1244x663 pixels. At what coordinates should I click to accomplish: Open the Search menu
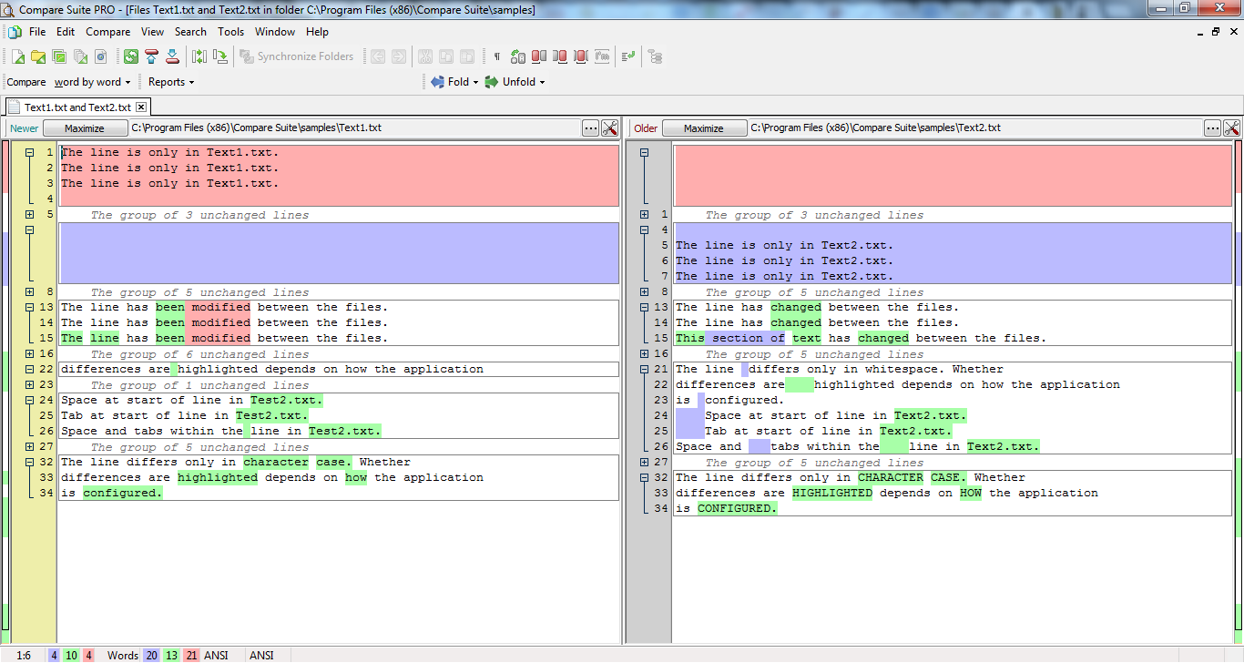click(x=190, y=32)
